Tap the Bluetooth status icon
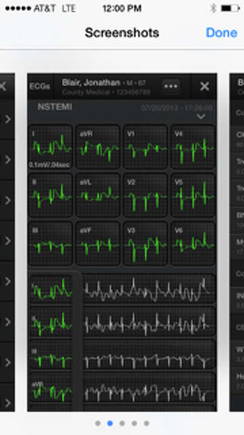The width and height of the screenshot is (244, 435). click(213, 8)
